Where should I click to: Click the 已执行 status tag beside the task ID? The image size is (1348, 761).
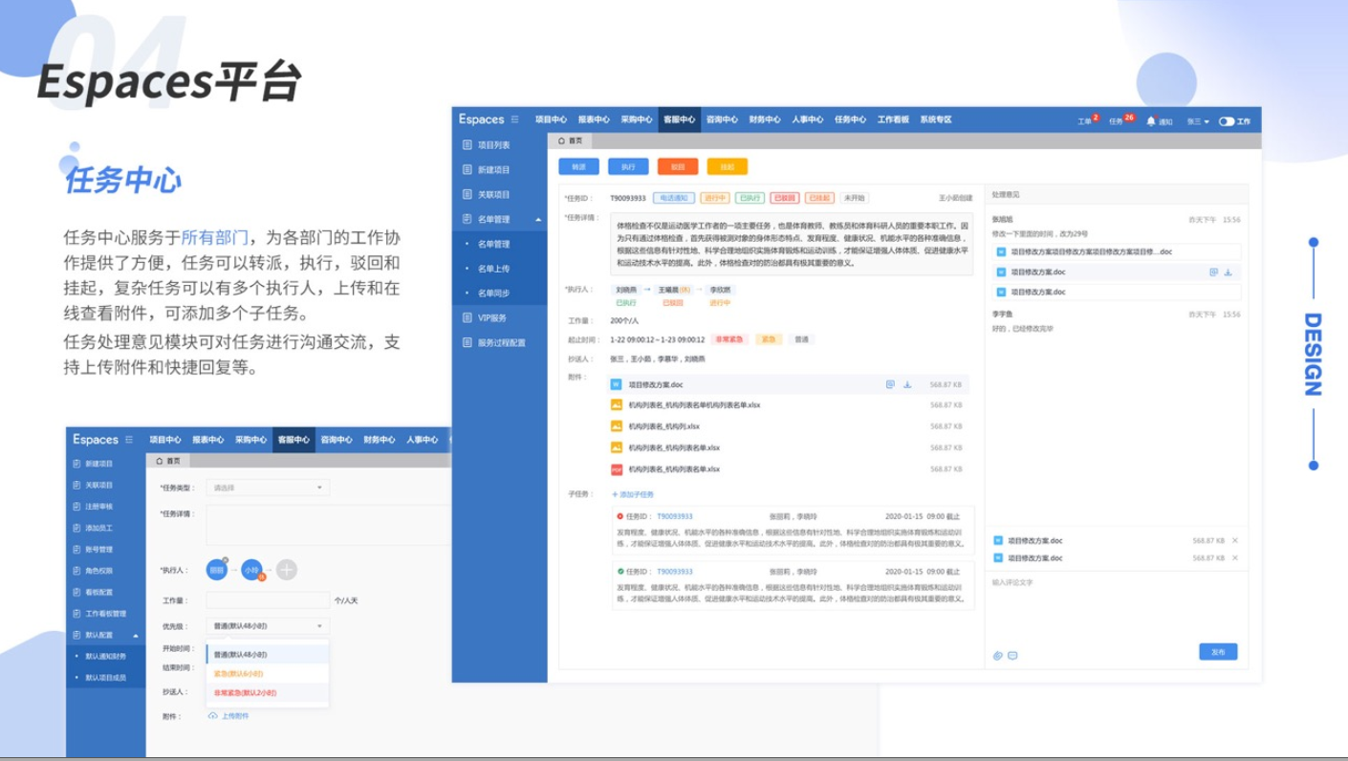[750, 198]
